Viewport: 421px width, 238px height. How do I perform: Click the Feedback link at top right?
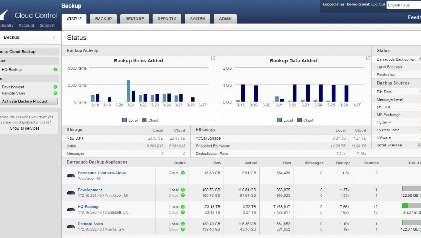tap(414, 17)
